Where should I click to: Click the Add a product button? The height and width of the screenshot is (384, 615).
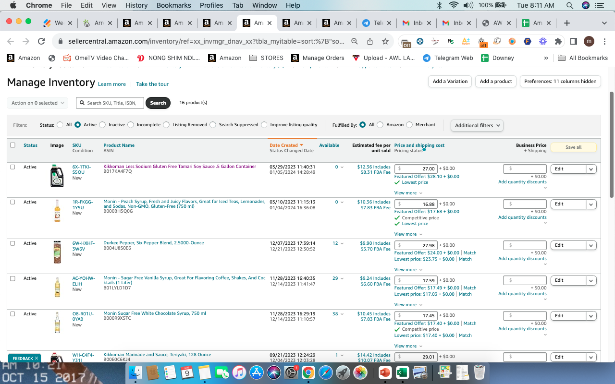[x=496, y=82]
